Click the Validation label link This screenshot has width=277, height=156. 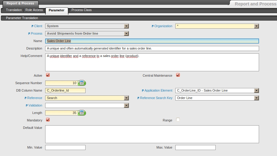35,105
